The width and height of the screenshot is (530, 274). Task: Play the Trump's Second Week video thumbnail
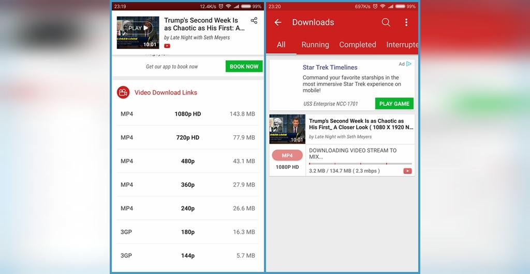(138, 33)
